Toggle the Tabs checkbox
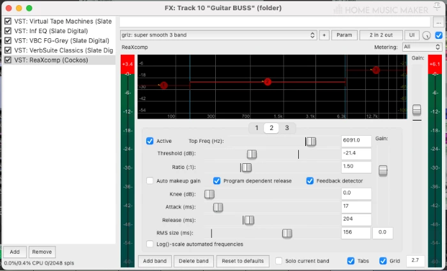Viewport: 447px width, 271px height. point(351,261)
